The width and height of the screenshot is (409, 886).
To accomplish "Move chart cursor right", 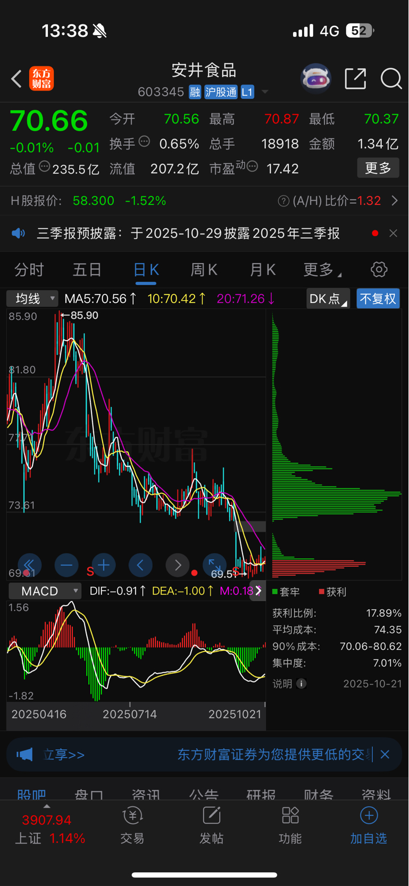I will pos(178,565).
